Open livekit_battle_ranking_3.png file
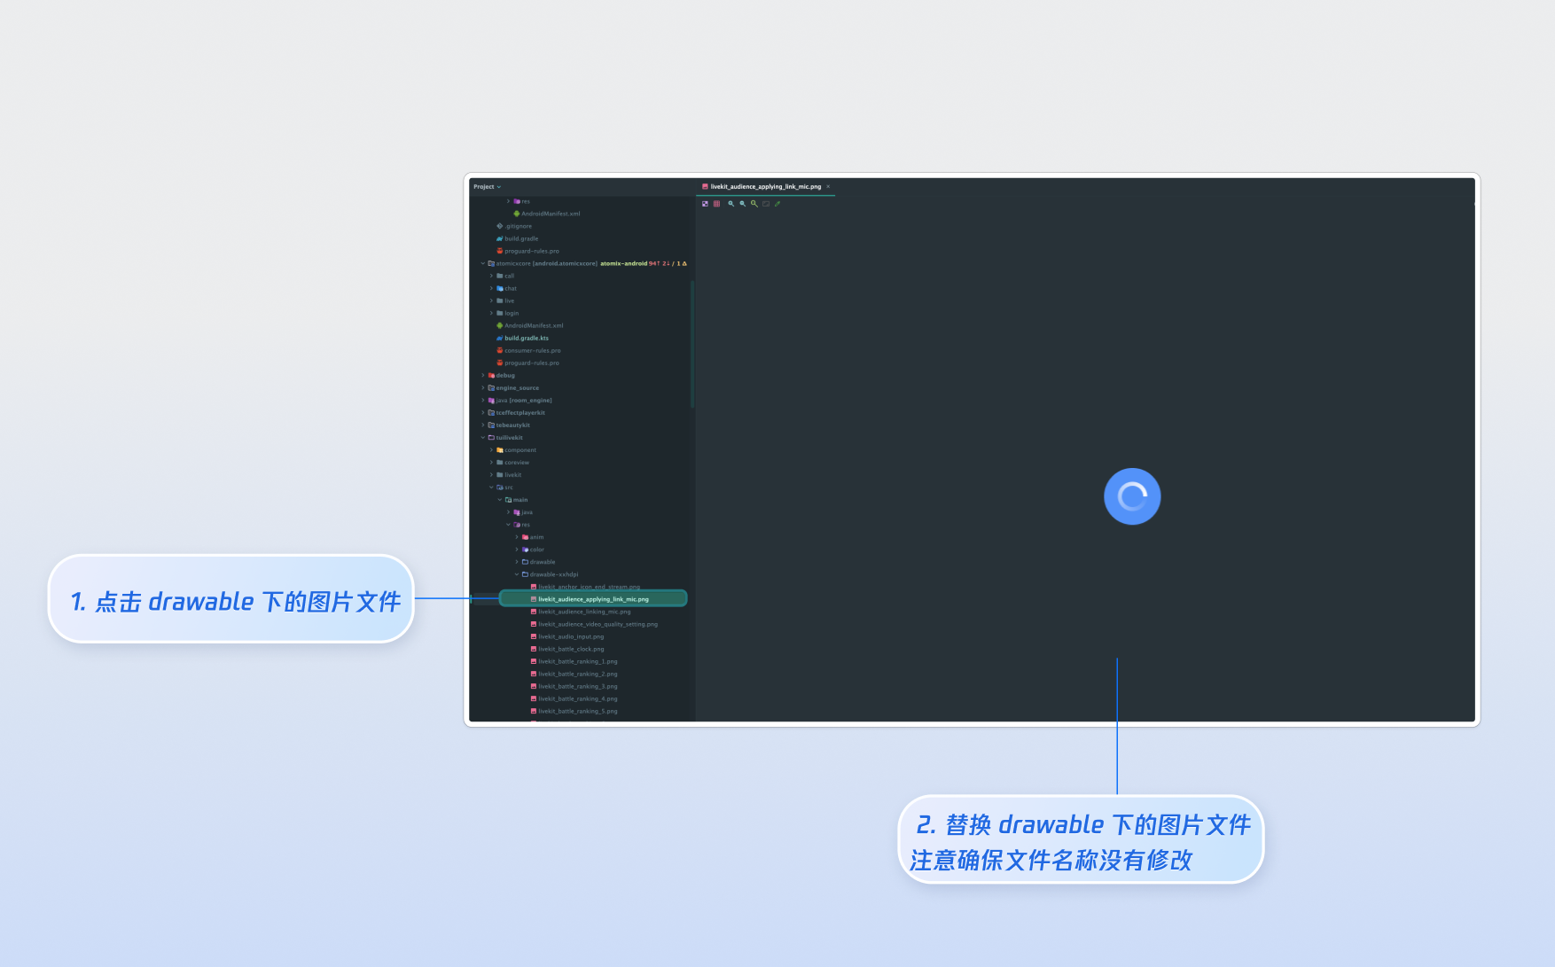This screenshot has width=1555, height=967. pyautogui.click(x=577, y=687)
